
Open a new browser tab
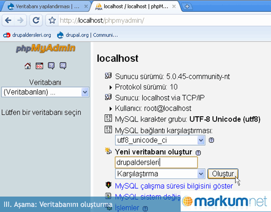[x=187, y=7]
